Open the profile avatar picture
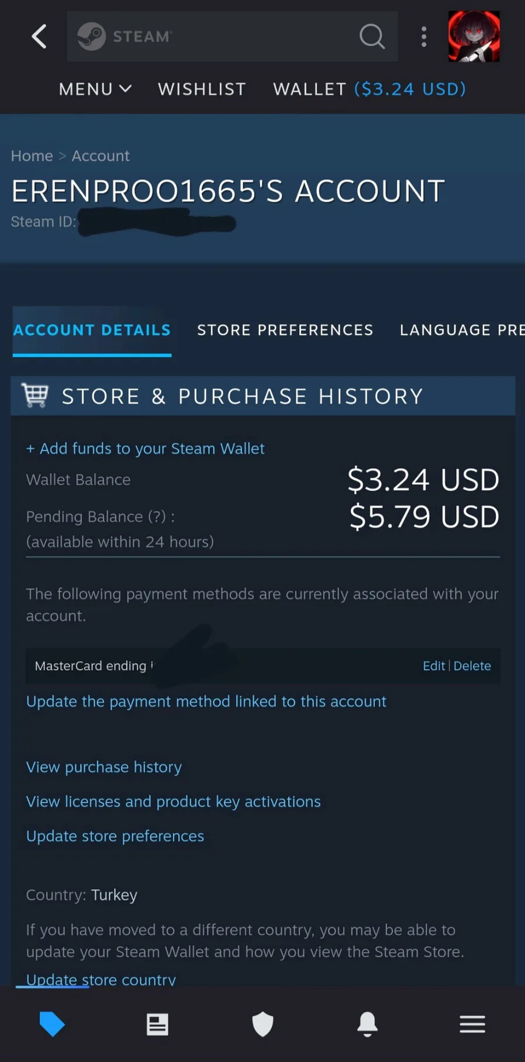 [474, 36]
